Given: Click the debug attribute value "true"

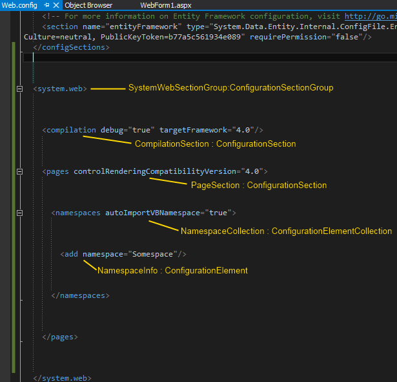Looking at the screenshot, I should coord(141,130).
